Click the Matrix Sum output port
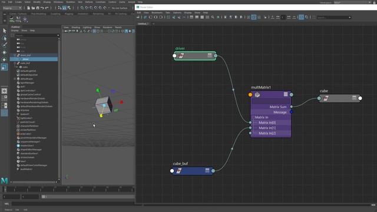 click(292, 107)
